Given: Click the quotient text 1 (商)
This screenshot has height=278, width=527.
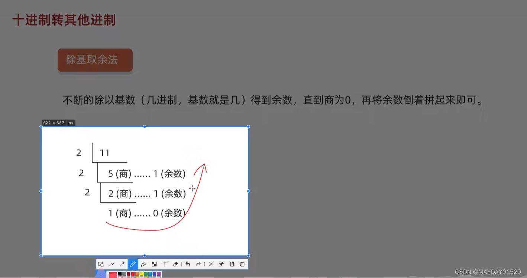Looking at the screenshot, I should [120, 213].
